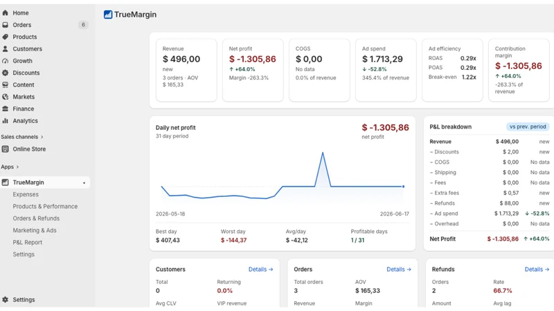This screenshot has height=311, width=554.
Task: Click the Online Store storefront icon
Action: tap(5, 149)
